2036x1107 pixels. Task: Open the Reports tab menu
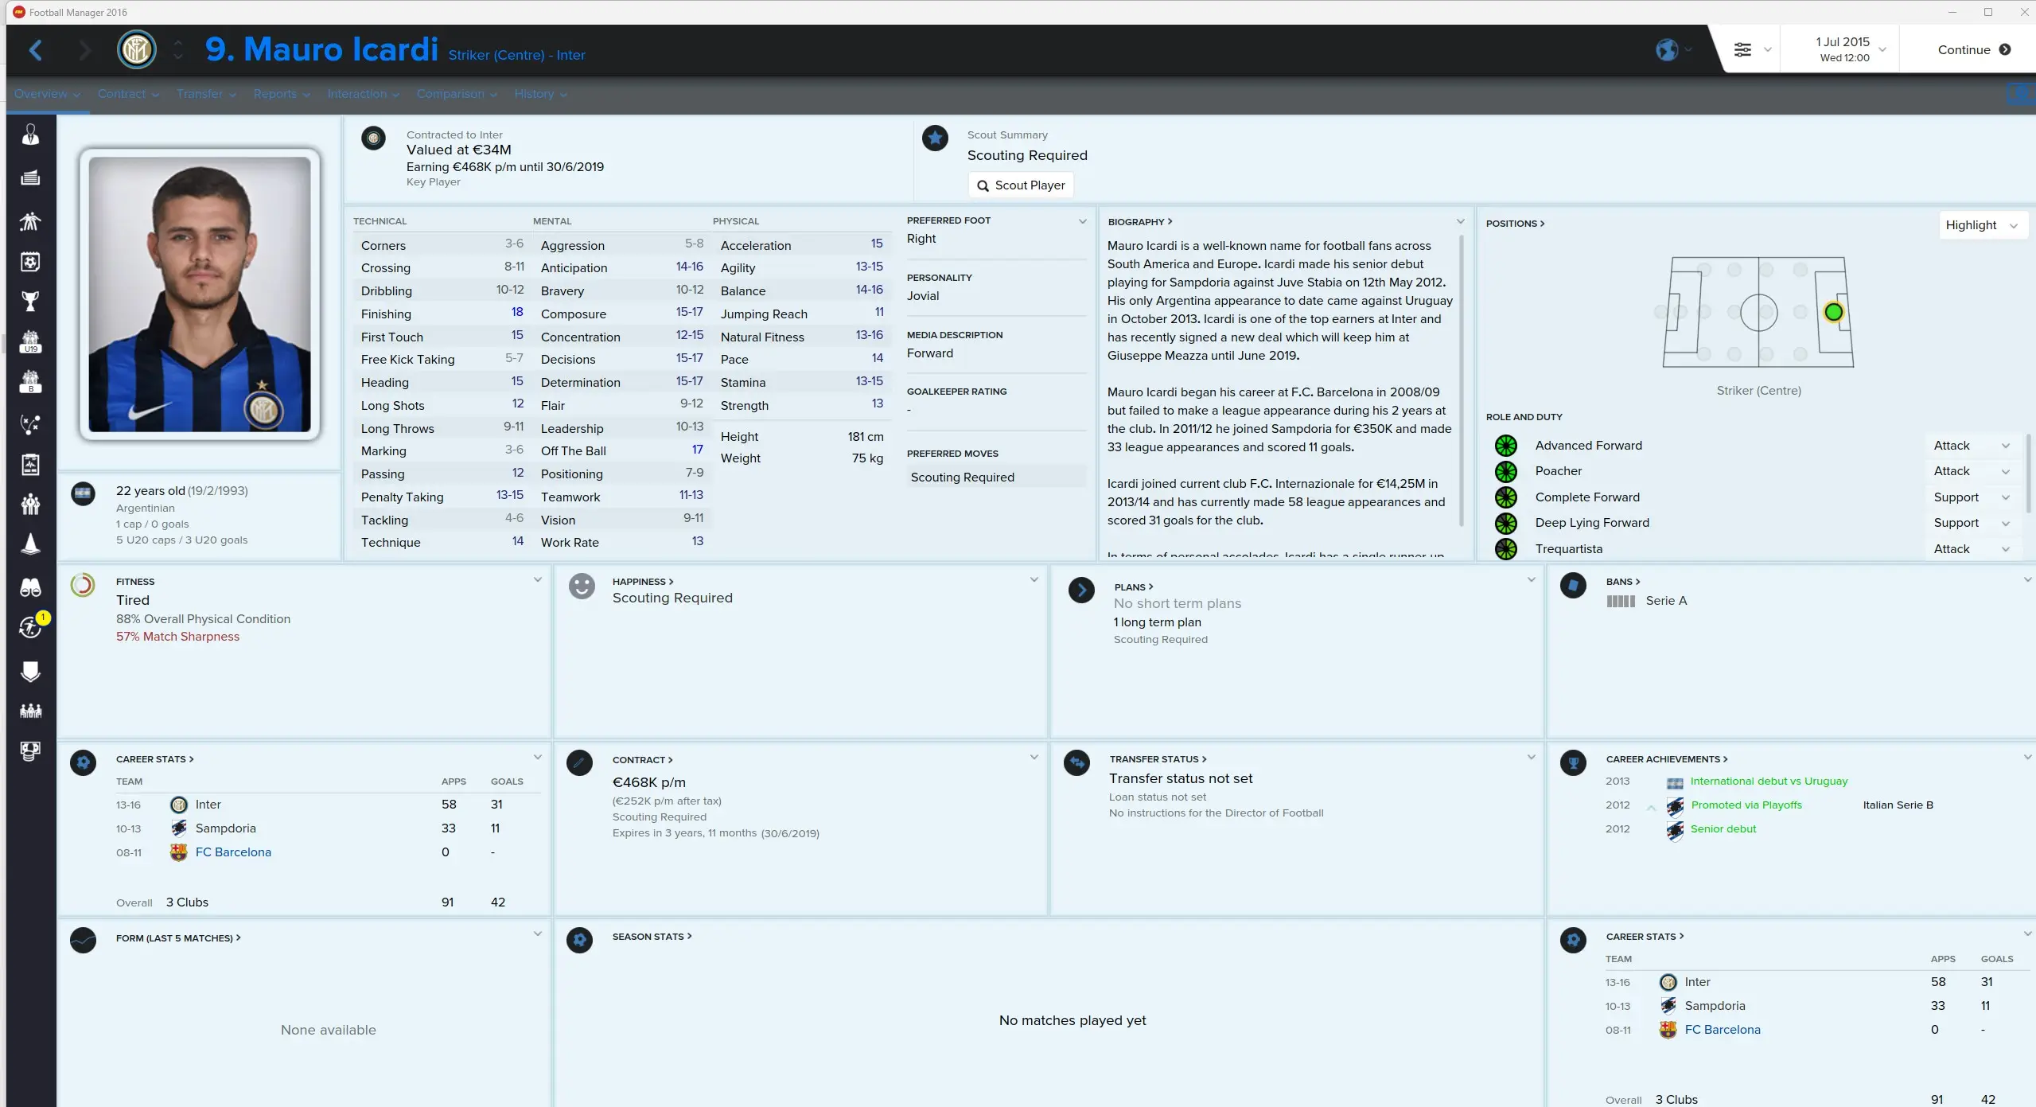[282, 94]
